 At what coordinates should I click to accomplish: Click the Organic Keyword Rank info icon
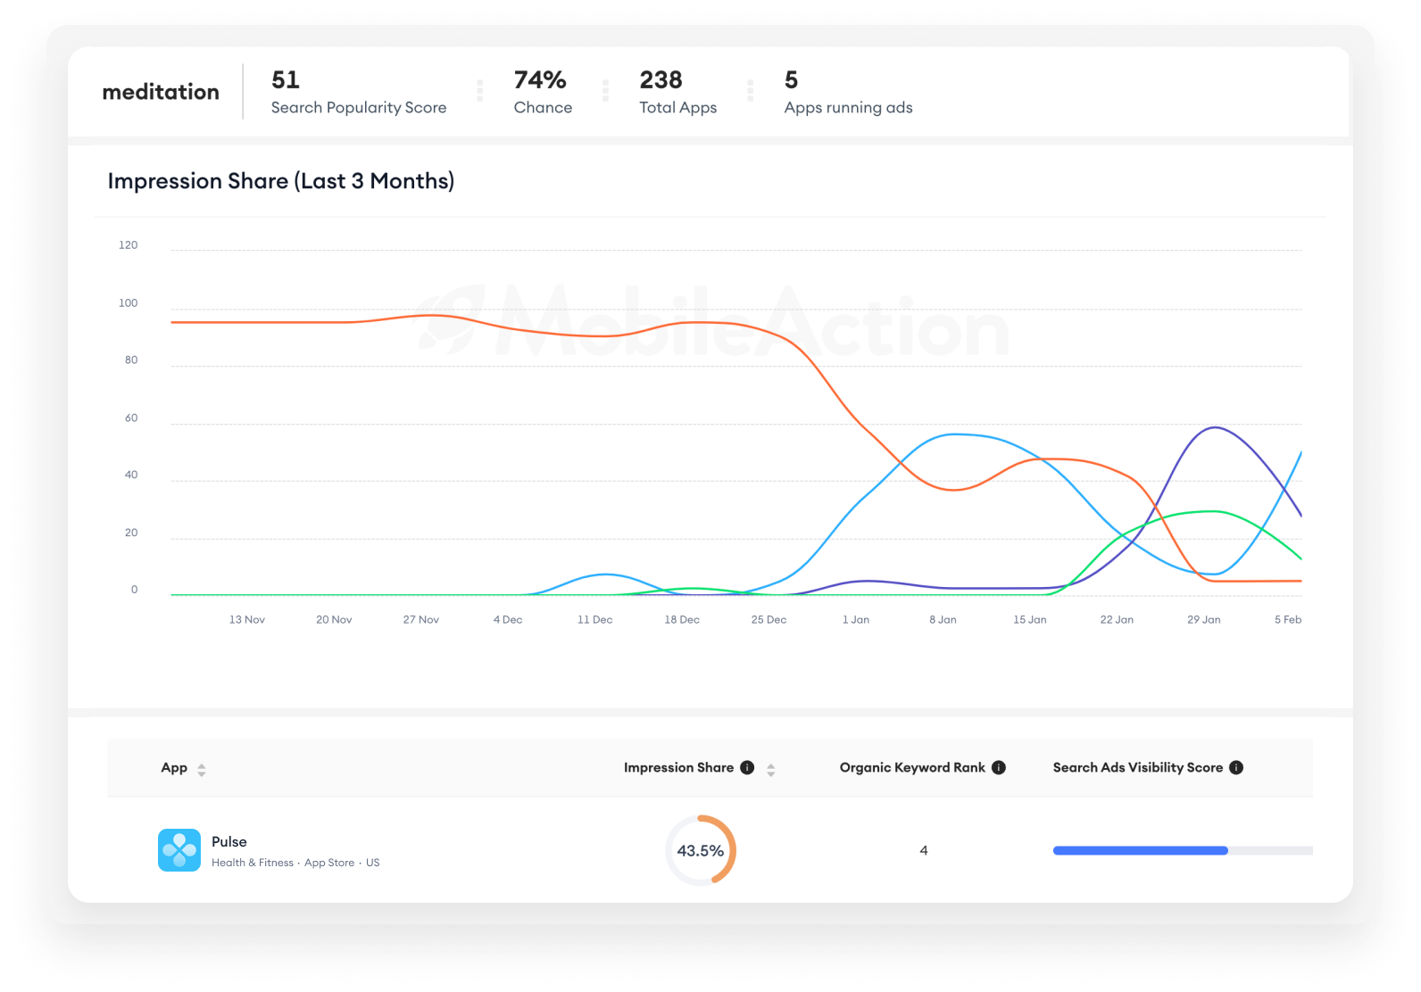(999, 767)
